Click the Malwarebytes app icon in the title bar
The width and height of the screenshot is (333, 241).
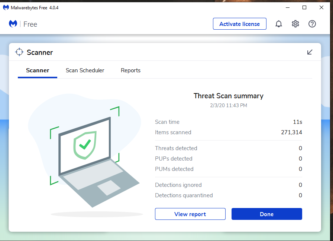(6, 7)
